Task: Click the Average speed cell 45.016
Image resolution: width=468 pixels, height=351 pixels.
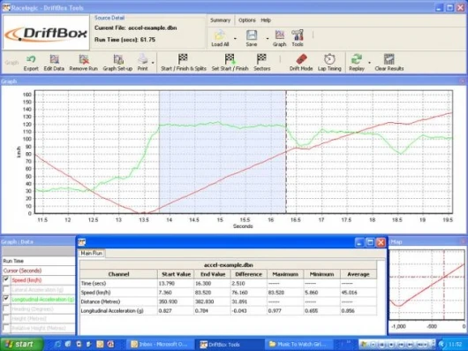Action: pos(359,293)
